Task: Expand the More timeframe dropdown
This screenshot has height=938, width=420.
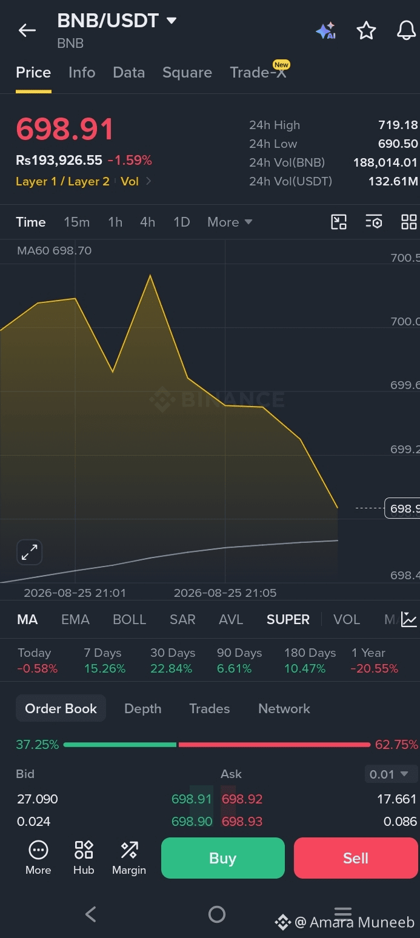Action: [x=230, y=222]
